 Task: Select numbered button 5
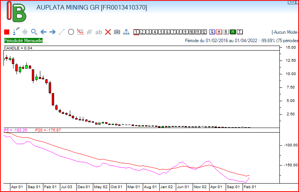161,32
